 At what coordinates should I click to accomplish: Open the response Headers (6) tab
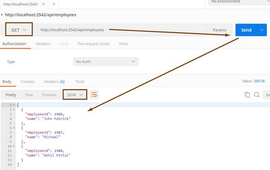pyautogui.click(x=54, y=81)
